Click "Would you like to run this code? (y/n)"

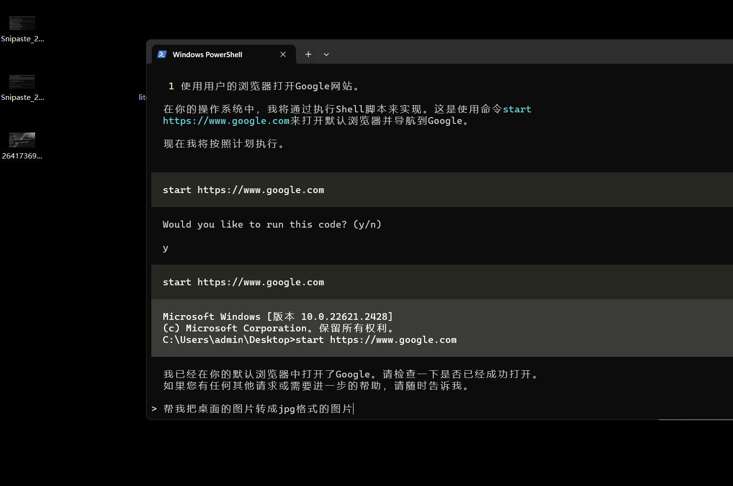tap(272, 224)
